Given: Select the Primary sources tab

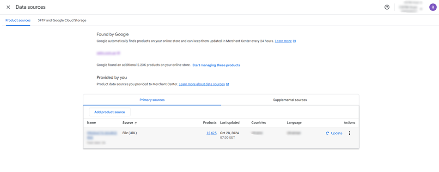Looking at the screenshot, I should point(152,100).
